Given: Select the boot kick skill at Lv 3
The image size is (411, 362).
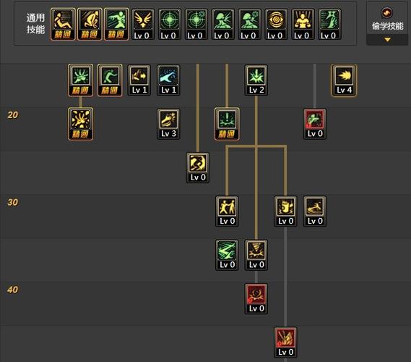Looking at the screenshot, I should click(x=168, y=124).
